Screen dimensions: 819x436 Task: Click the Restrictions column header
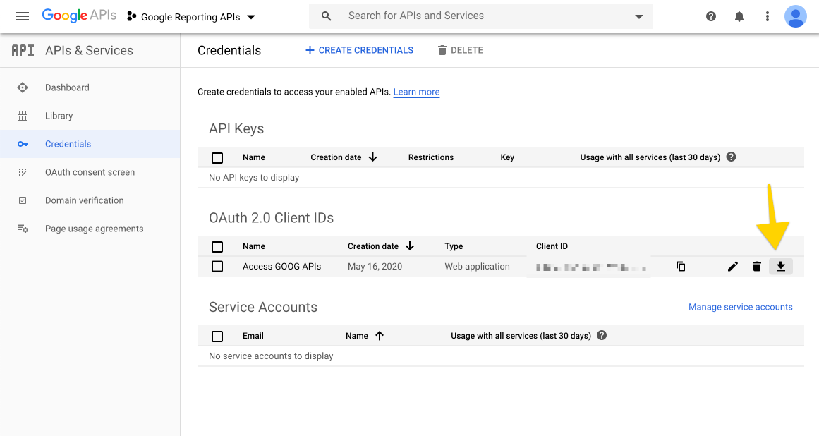coord(431,157)
